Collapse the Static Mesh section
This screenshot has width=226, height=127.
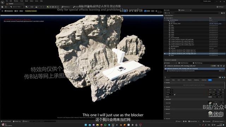coord(165,99)
